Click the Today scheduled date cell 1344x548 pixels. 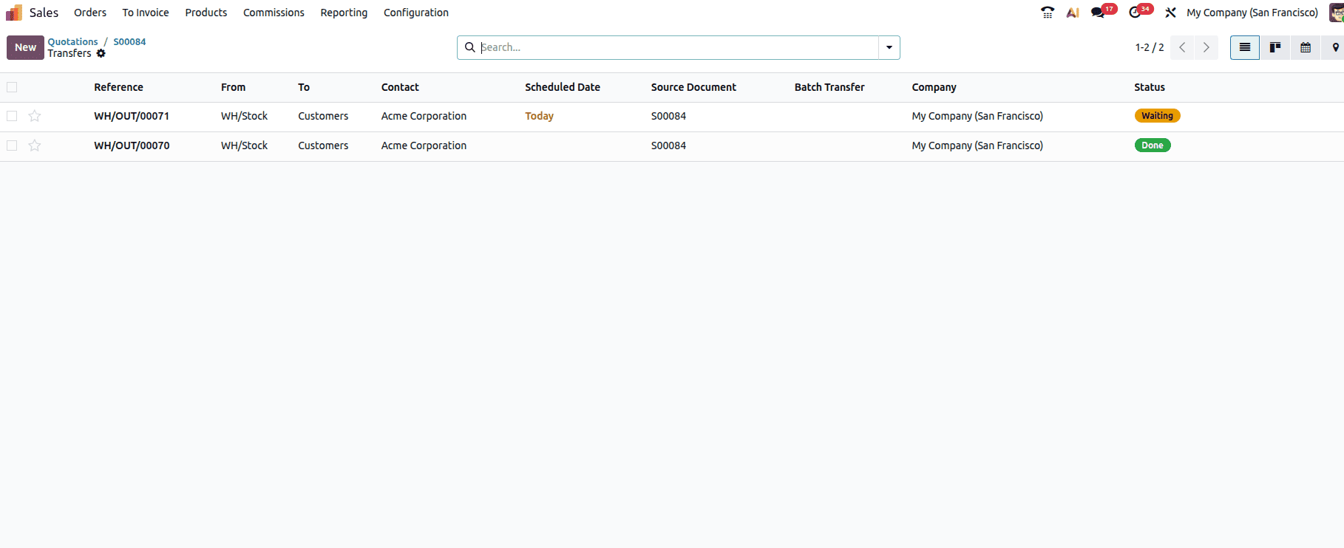click(x=539, y=116)
